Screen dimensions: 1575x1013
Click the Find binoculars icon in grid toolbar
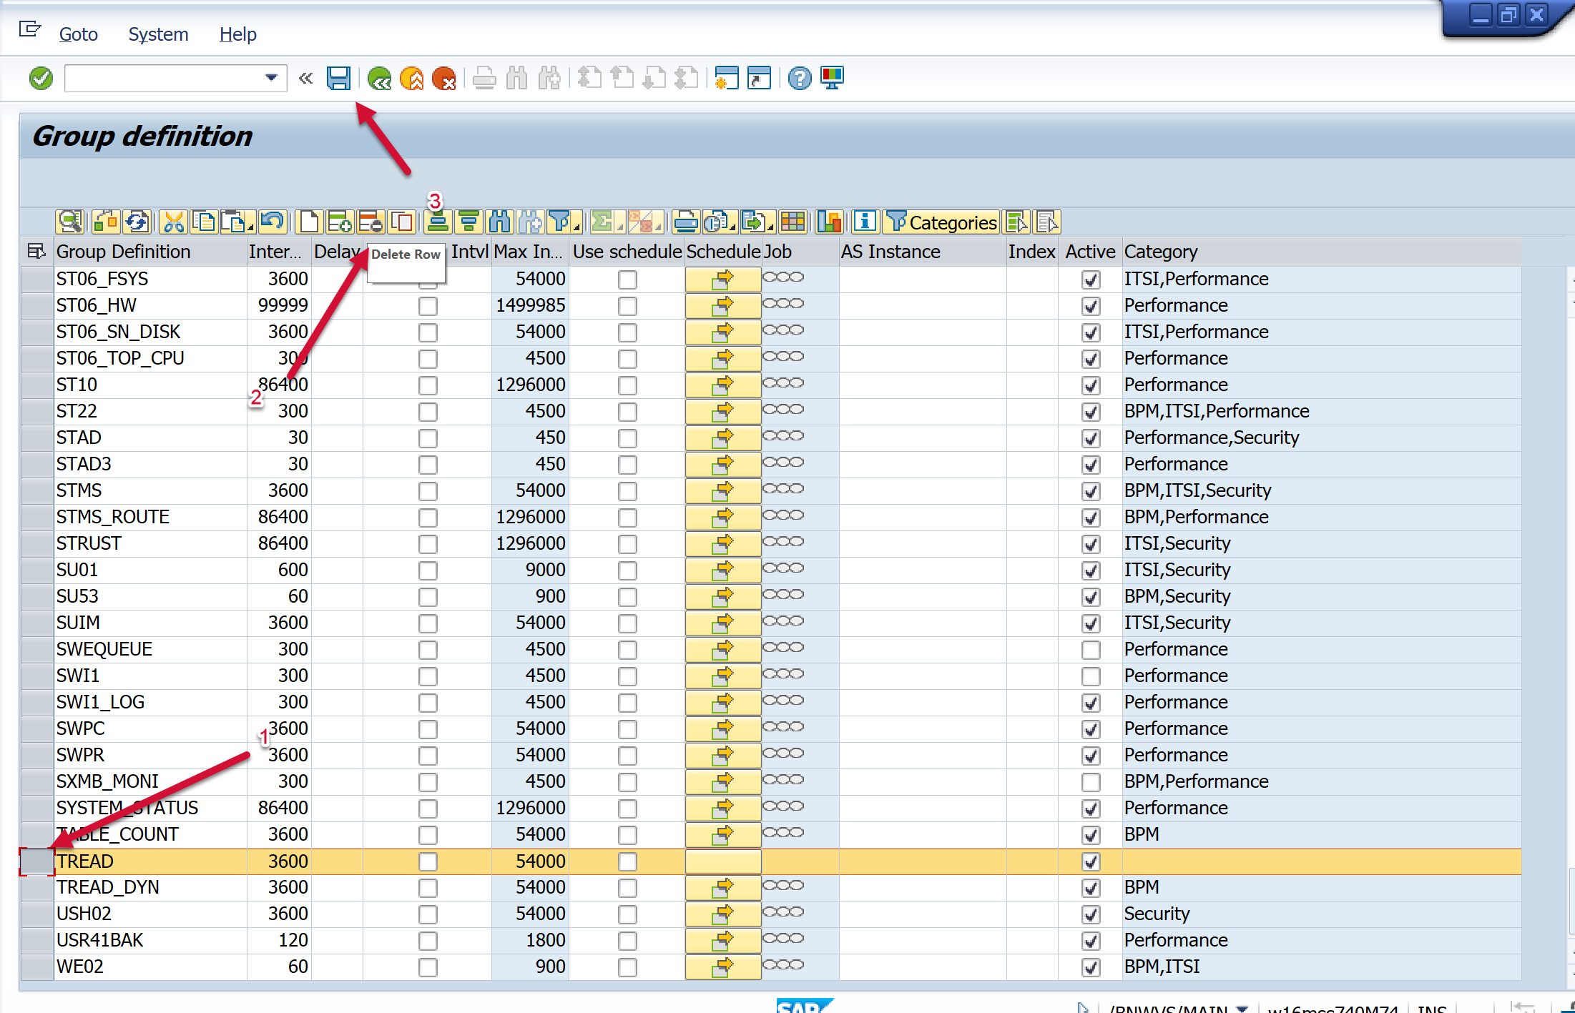pyautogui.click(x=499, y=222)
